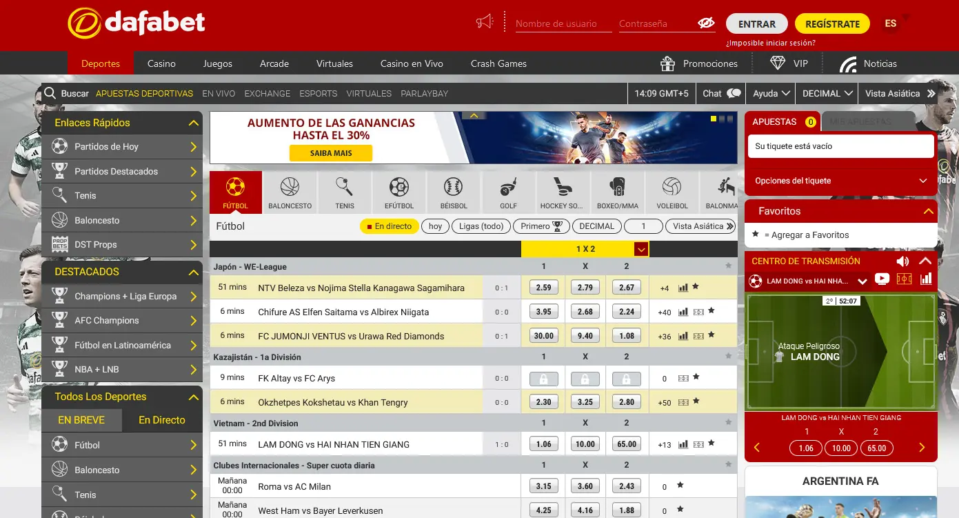Collapse the promotional banner arrow

(474, 115)
